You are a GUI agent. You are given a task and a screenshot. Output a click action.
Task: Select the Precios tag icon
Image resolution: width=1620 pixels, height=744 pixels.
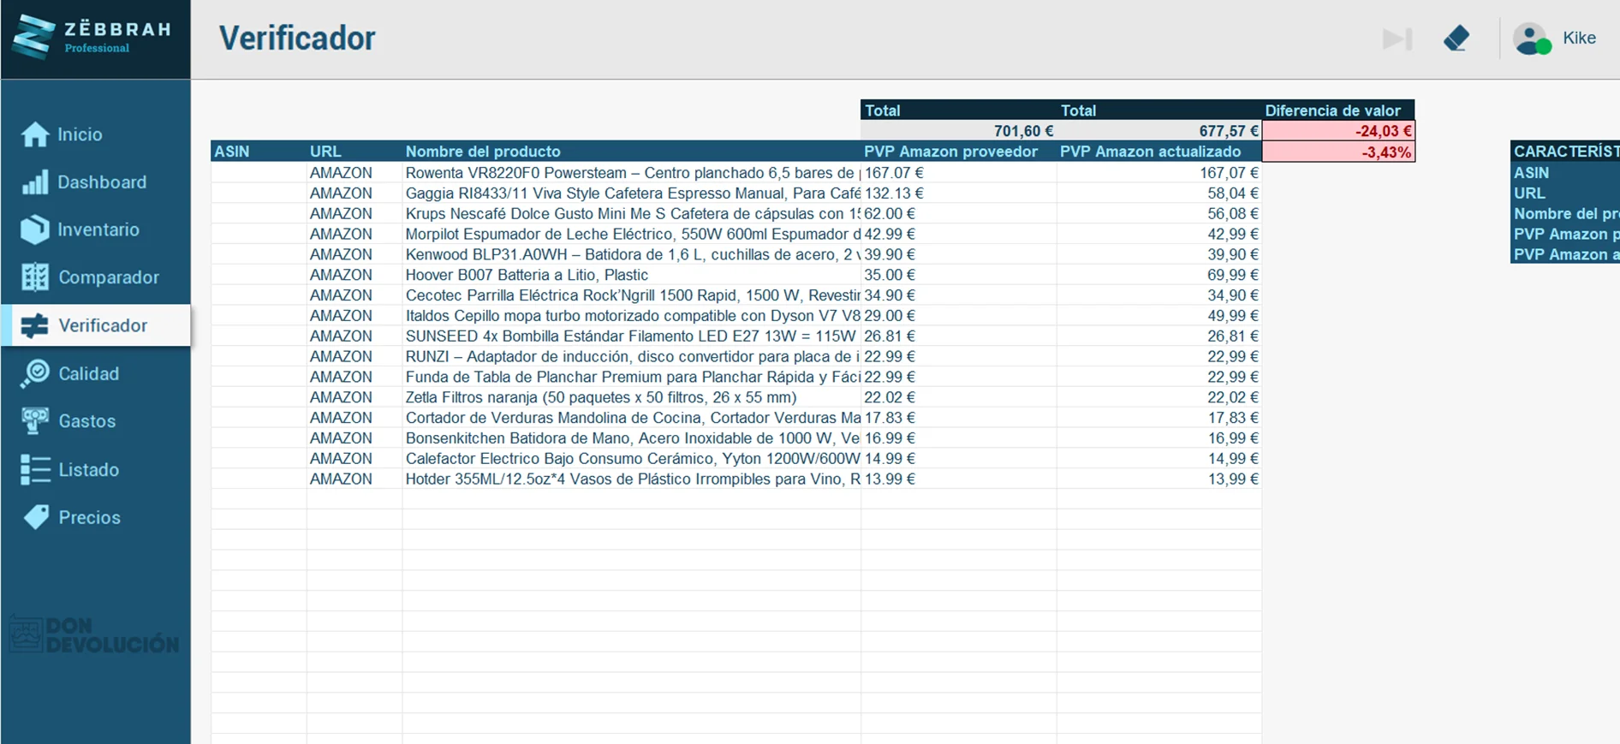pyautogui.click(x=35, y=517)
